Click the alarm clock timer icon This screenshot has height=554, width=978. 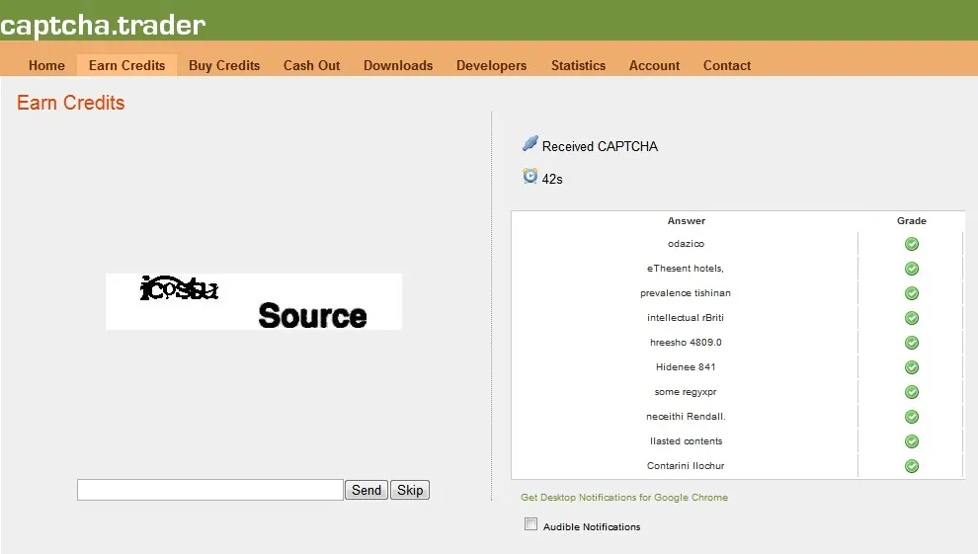coord(530,176)
